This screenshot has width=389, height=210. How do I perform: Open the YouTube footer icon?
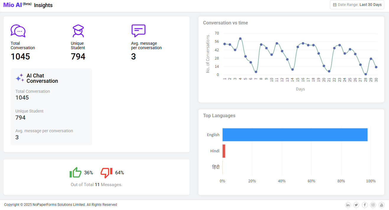382,205
